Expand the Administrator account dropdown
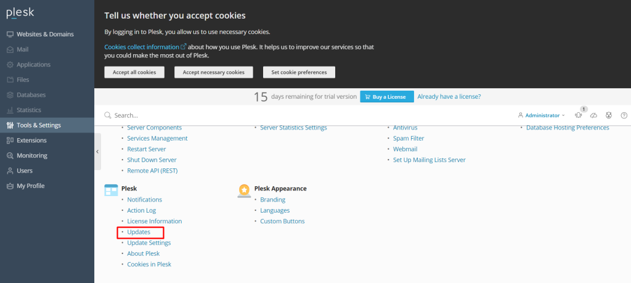631x283 pixels. (541, 115)
